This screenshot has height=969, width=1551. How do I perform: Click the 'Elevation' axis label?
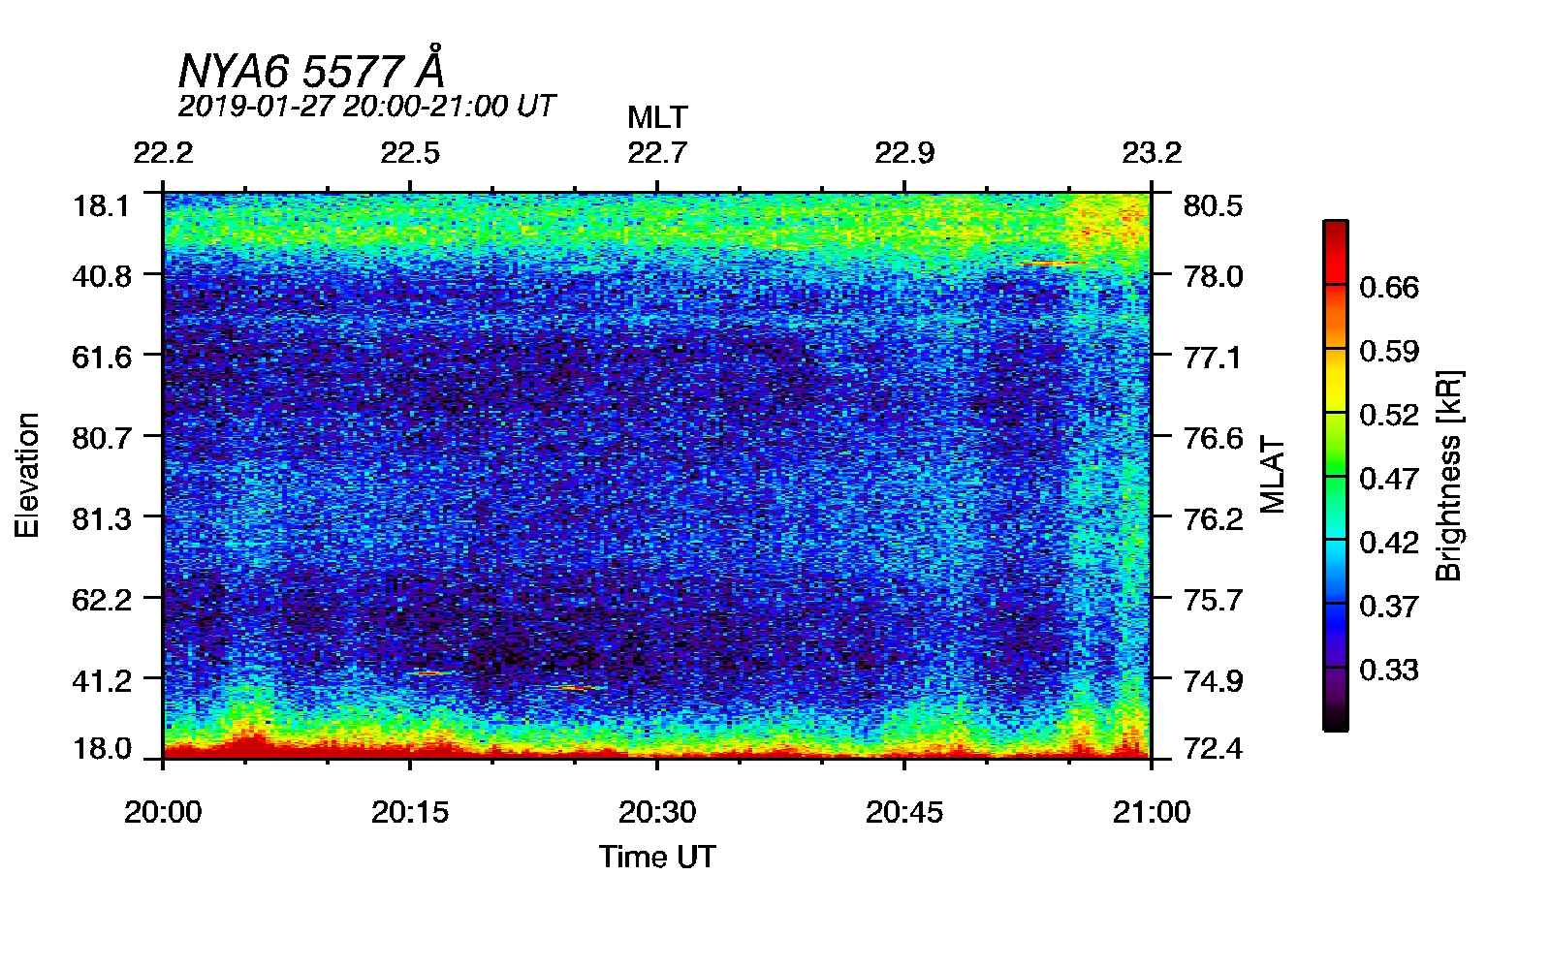(27, 475)
